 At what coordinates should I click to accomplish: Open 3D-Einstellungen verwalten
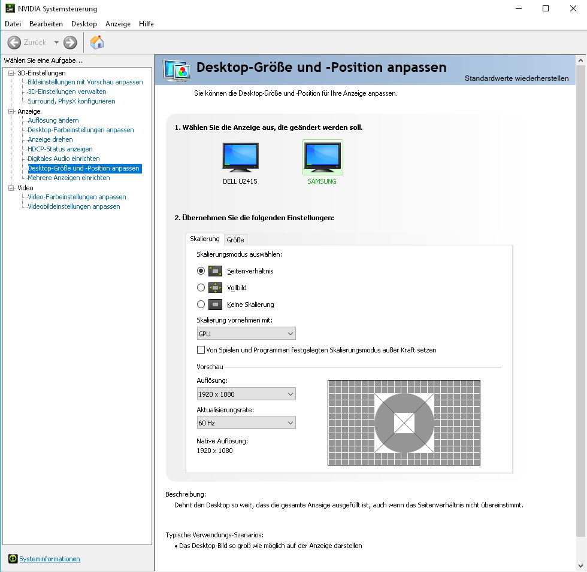click(67, 92)
